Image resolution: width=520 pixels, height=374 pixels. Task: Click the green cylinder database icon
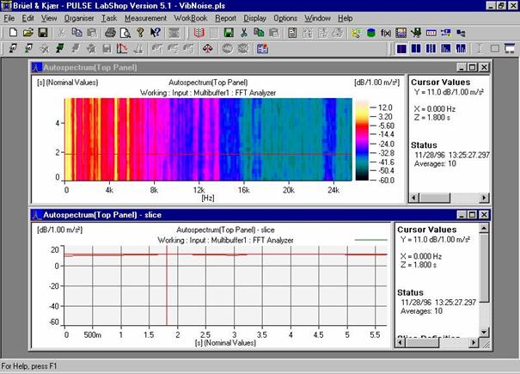point(370,33)
